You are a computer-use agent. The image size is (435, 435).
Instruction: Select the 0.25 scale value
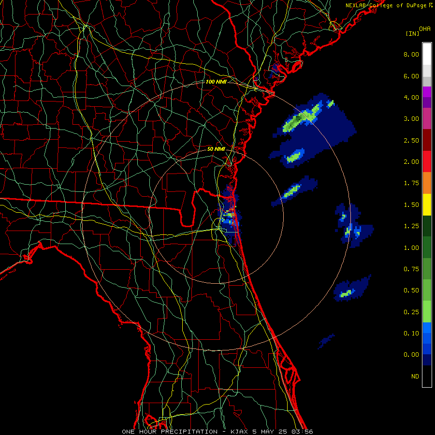[x=411, y=312]
